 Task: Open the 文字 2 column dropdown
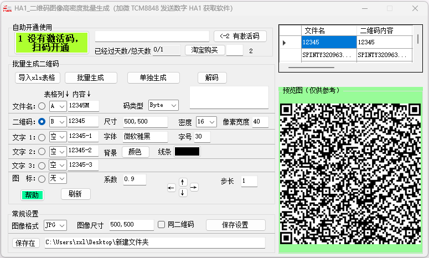click(x=58, y=151)
